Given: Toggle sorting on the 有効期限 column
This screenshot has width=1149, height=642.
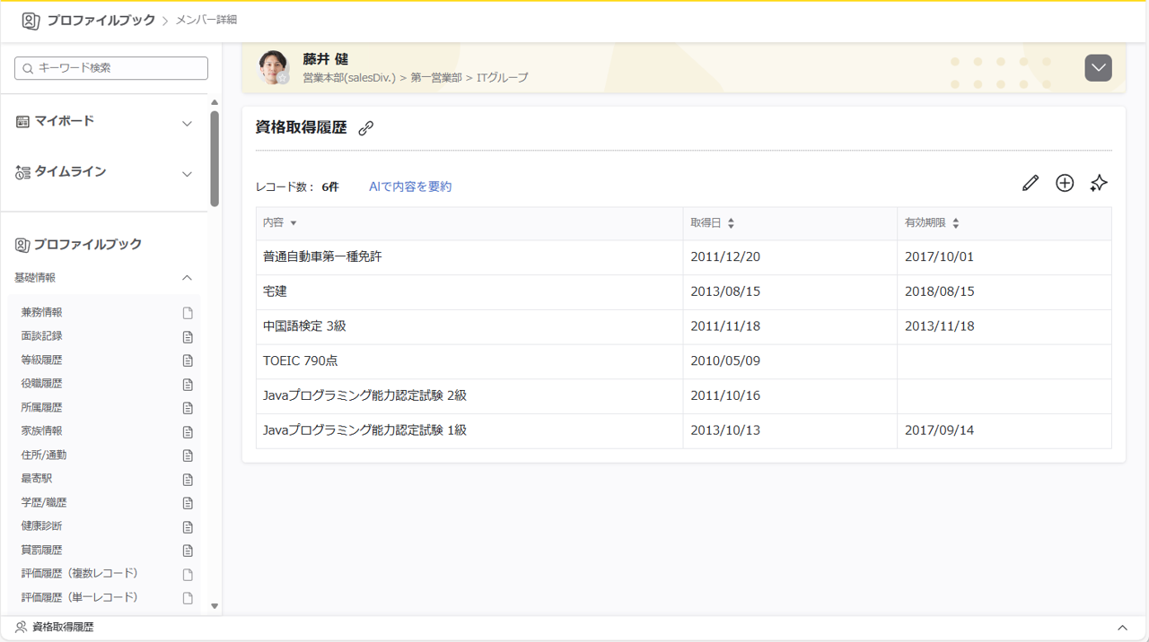Looking at the screenshot, I should click(x=956, y=223).
